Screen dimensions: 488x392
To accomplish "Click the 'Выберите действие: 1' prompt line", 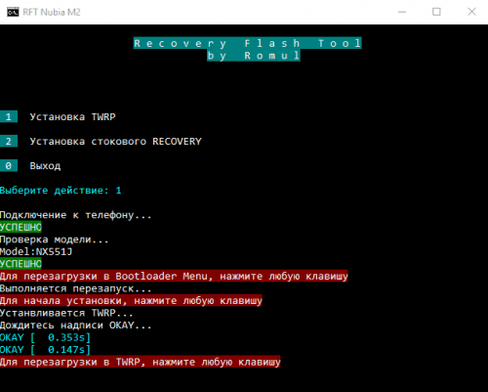I will tap(61, 191).
